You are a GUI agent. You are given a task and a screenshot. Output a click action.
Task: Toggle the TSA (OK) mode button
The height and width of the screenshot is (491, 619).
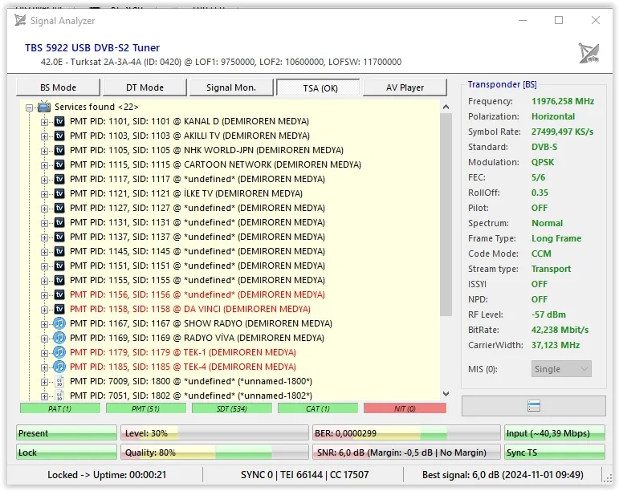319,87
